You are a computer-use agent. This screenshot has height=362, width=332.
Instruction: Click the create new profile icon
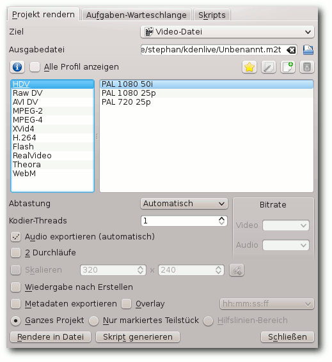click(288, 67)
